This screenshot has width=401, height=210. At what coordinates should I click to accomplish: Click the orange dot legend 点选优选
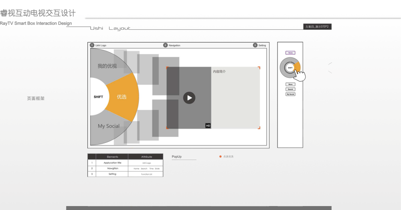click(x=227, y=157)
